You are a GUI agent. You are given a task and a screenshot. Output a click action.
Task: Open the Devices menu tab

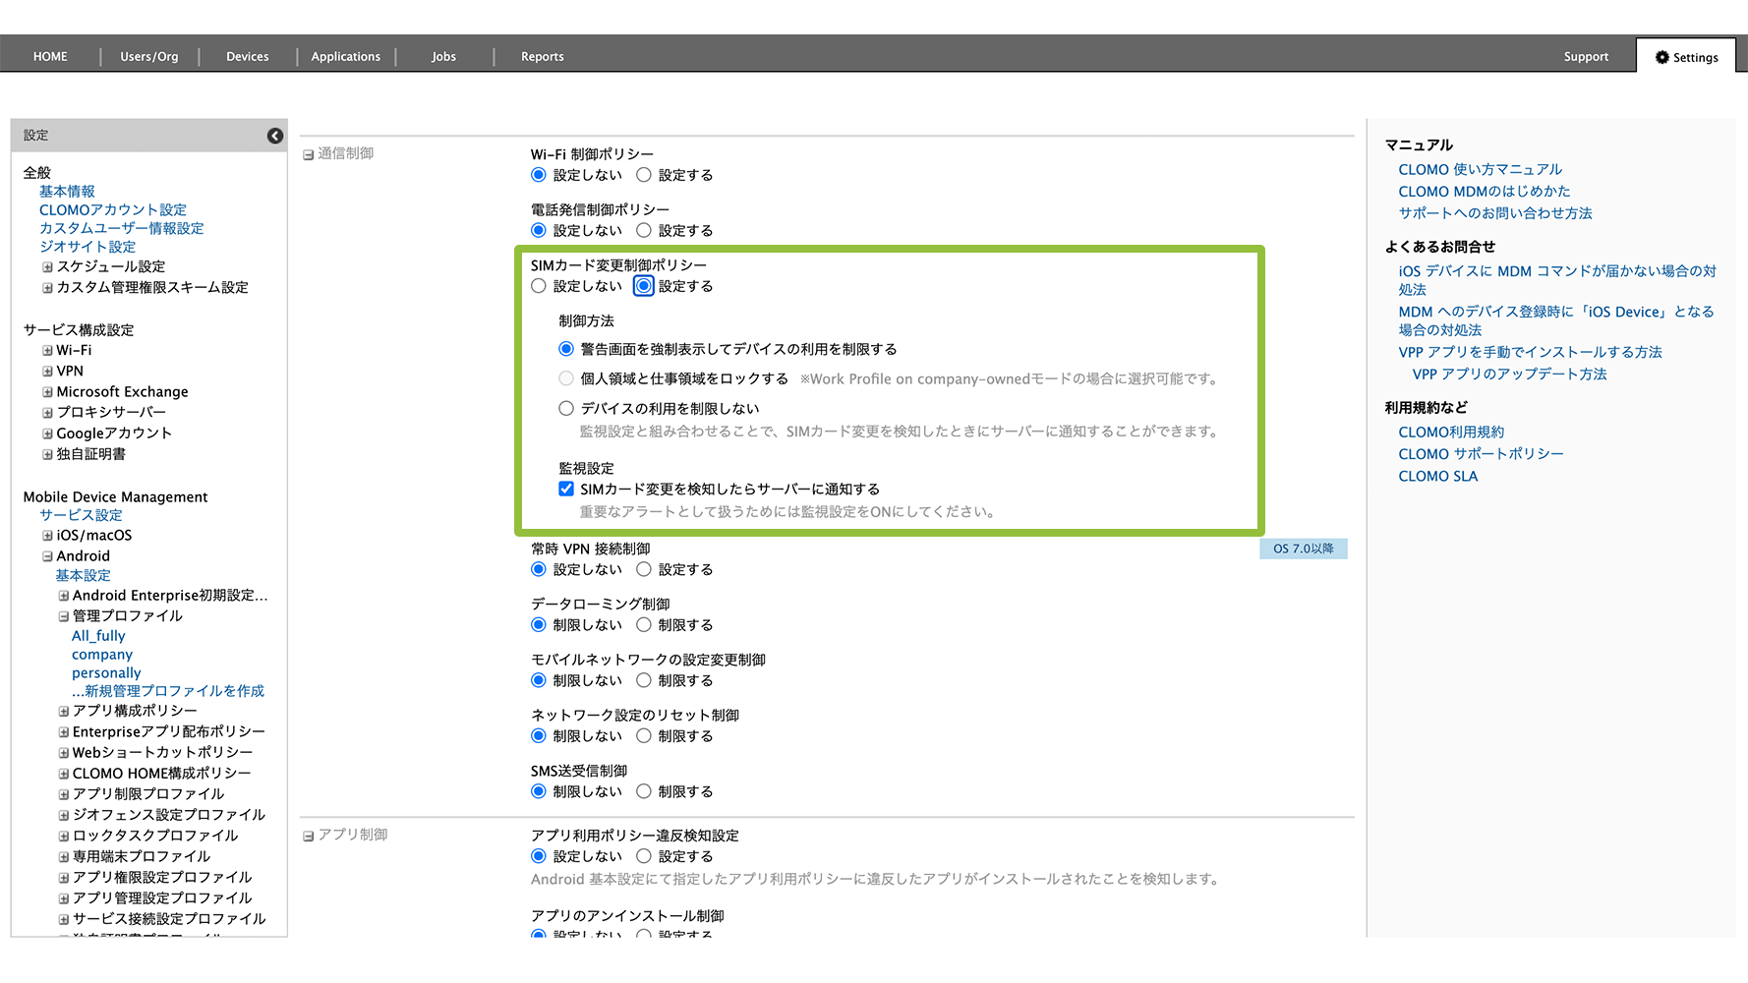click(247, 57)
